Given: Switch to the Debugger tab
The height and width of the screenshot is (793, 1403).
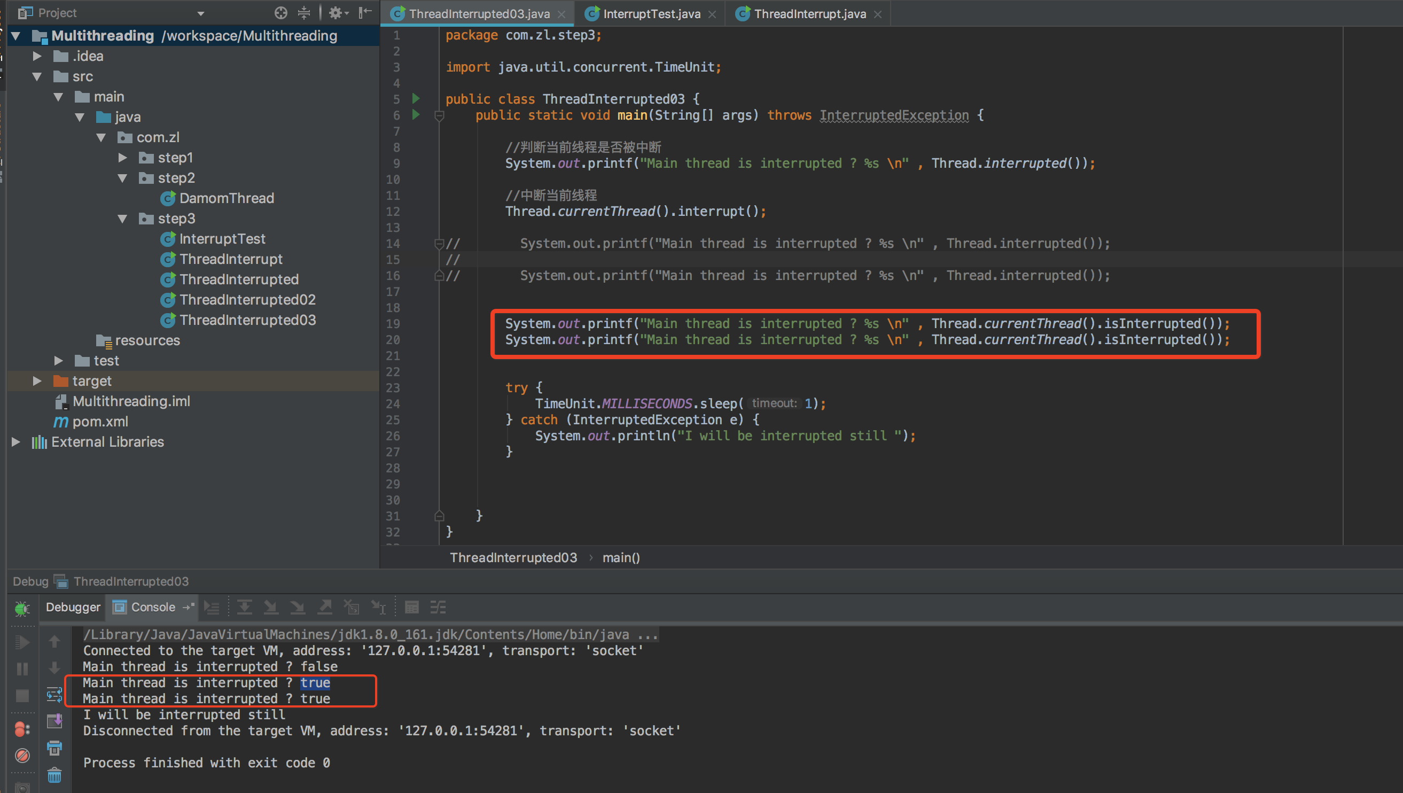Looking at the screenshot, I should click(73, 607).
